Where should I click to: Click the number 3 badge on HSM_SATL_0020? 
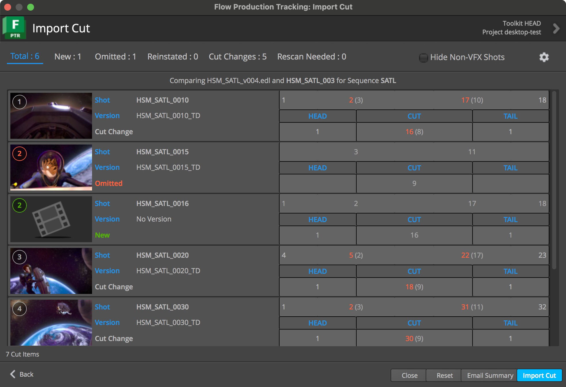click(20, 257)
